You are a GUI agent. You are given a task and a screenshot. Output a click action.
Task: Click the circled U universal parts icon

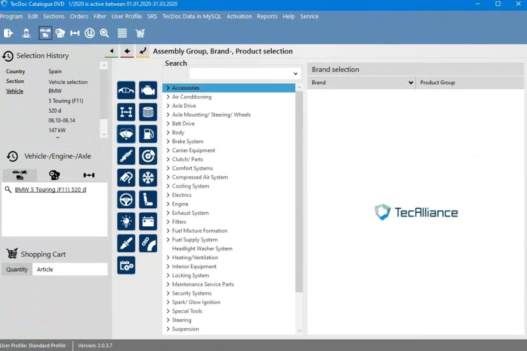[89, 33]
